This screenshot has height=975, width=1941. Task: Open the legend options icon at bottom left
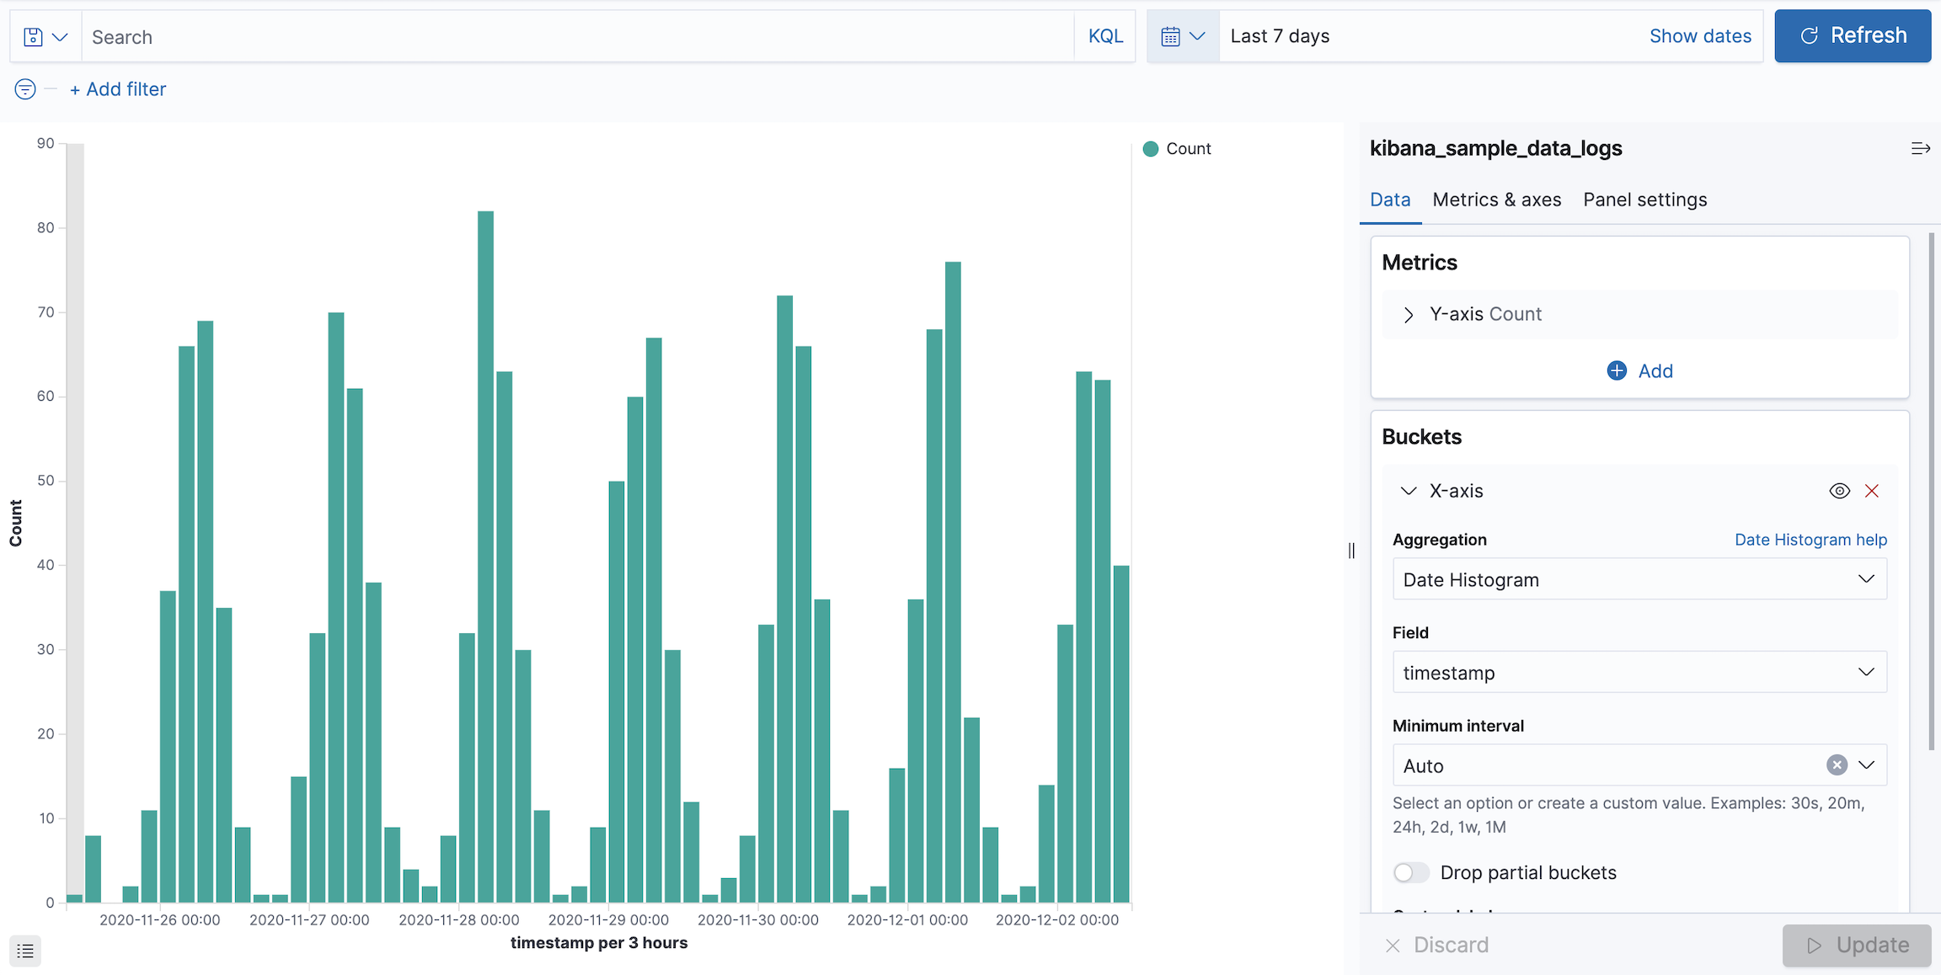click(x=24, y=951)
